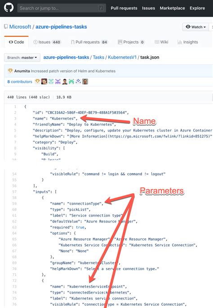Image resolution: width=213 pixels, height=308 pixels.
Task: Click the task.json filename in breadcrumb
Action: point(150,57)
